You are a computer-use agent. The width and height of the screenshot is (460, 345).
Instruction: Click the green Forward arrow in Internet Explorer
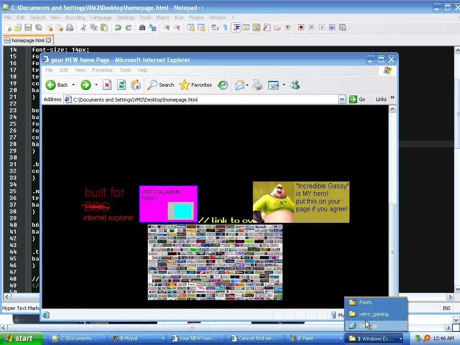coord(86,85)
